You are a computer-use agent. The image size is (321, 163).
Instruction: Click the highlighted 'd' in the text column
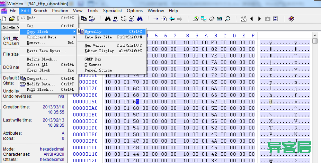click(271, 101)
